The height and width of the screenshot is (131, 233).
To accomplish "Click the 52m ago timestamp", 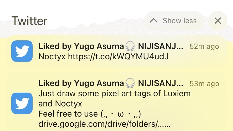I will click(204, 47).
